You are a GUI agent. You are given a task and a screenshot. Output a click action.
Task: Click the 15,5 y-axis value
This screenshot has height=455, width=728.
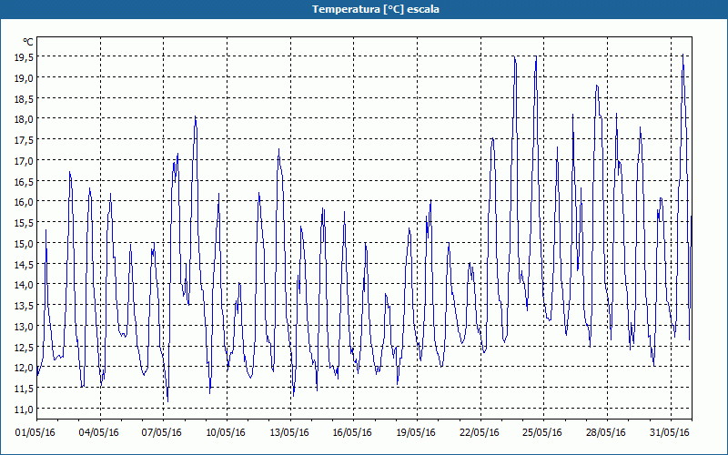24,222
